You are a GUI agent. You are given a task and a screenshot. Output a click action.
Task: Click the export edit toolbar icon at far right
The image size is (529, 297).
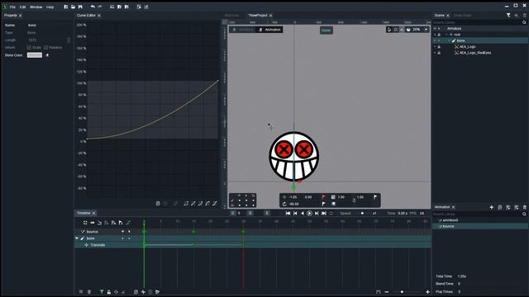pos(146,7)
